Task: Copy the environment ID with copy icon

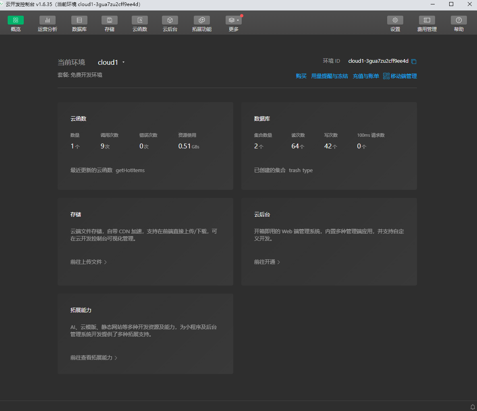Action: [414, 62]
